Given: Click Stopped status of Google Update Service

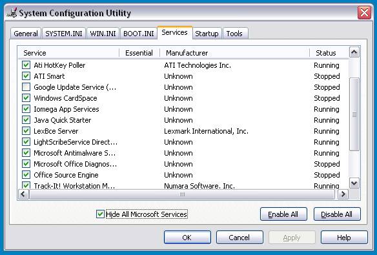Looking at the screenshot, I should [x=327, y=88].
